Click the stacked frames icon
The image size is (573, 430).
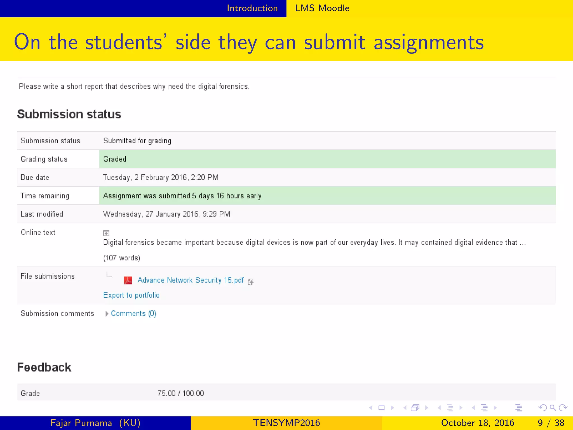tap(415, 408)
